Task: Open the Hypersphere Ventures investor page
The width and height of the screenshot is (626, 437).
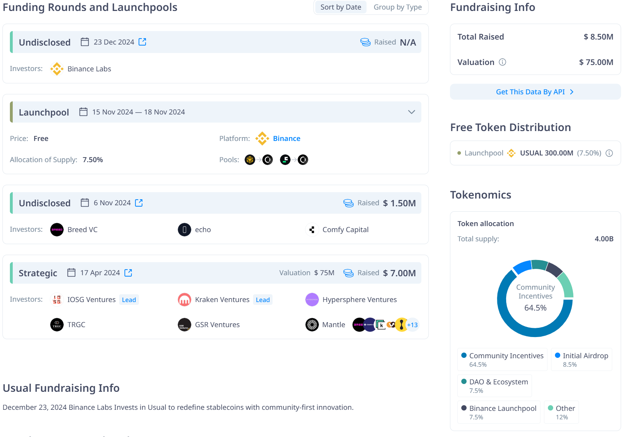Action: [359, 300]
